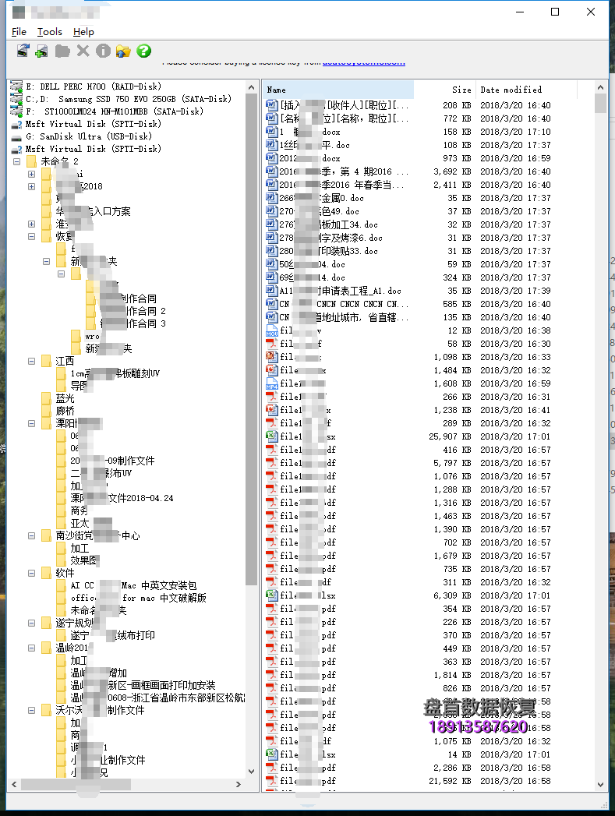Select the file ending in 申请表工程_A1.doc
This screenshot has width=615, height=816.
pos(408,291)
